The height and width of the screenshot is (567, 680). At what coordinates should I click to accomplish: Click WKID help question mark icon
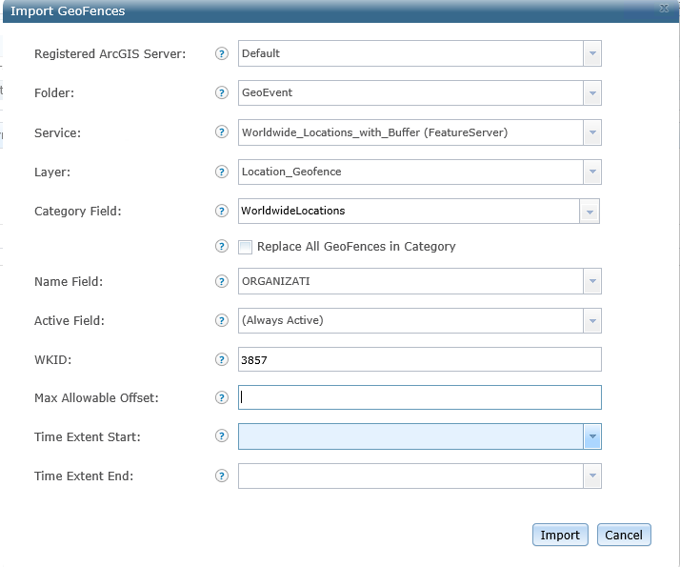click(222, 359)
